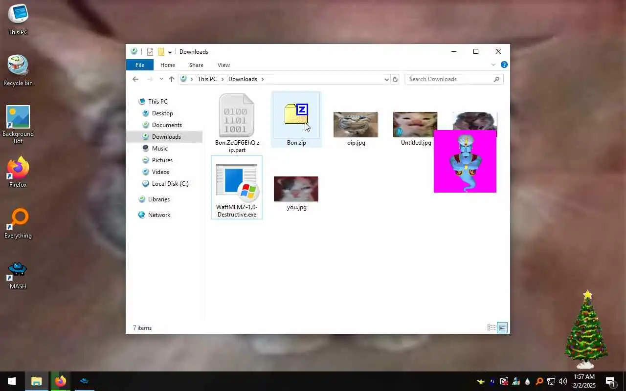Image resolution: width=626 pixels, height=391 pixels.
Task: Click the MASH app in the taskbar
Action: [x=84, y=381]
